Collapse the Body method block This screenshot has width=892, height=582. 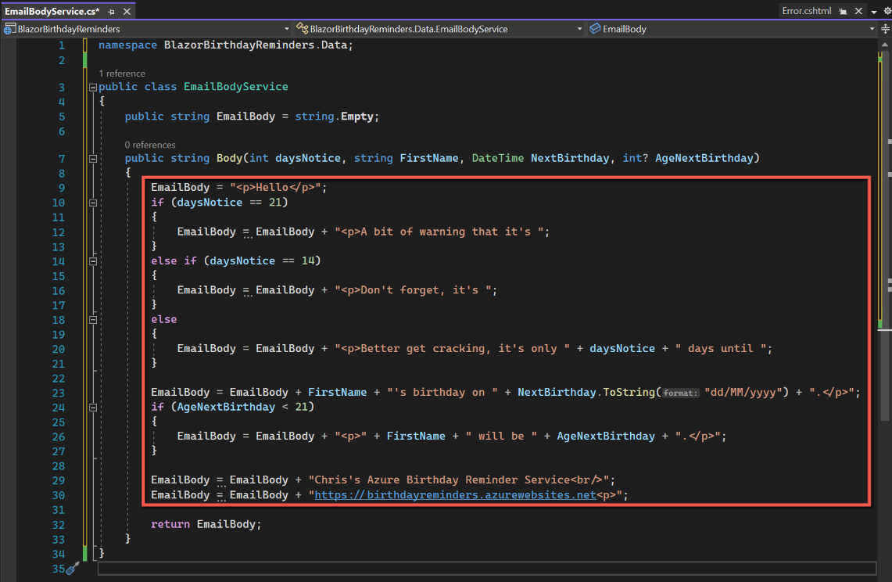(93, 159)
